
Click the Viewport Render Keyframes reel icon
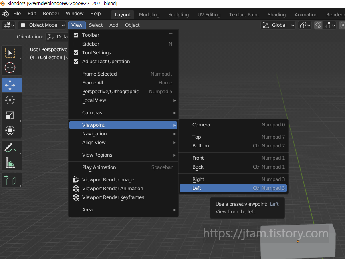coord(76,197)
